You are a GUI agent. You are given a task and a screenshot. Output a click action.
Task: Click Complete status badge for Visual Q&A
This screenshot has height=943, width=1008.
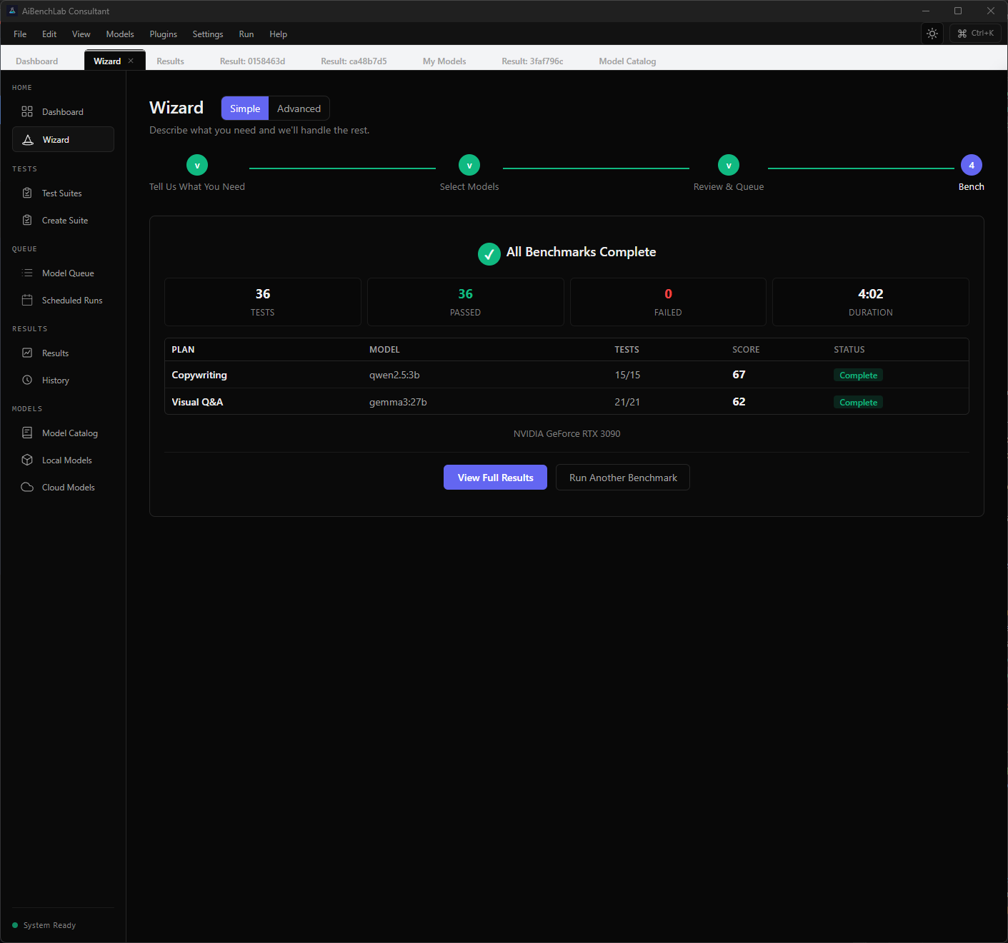858,403
